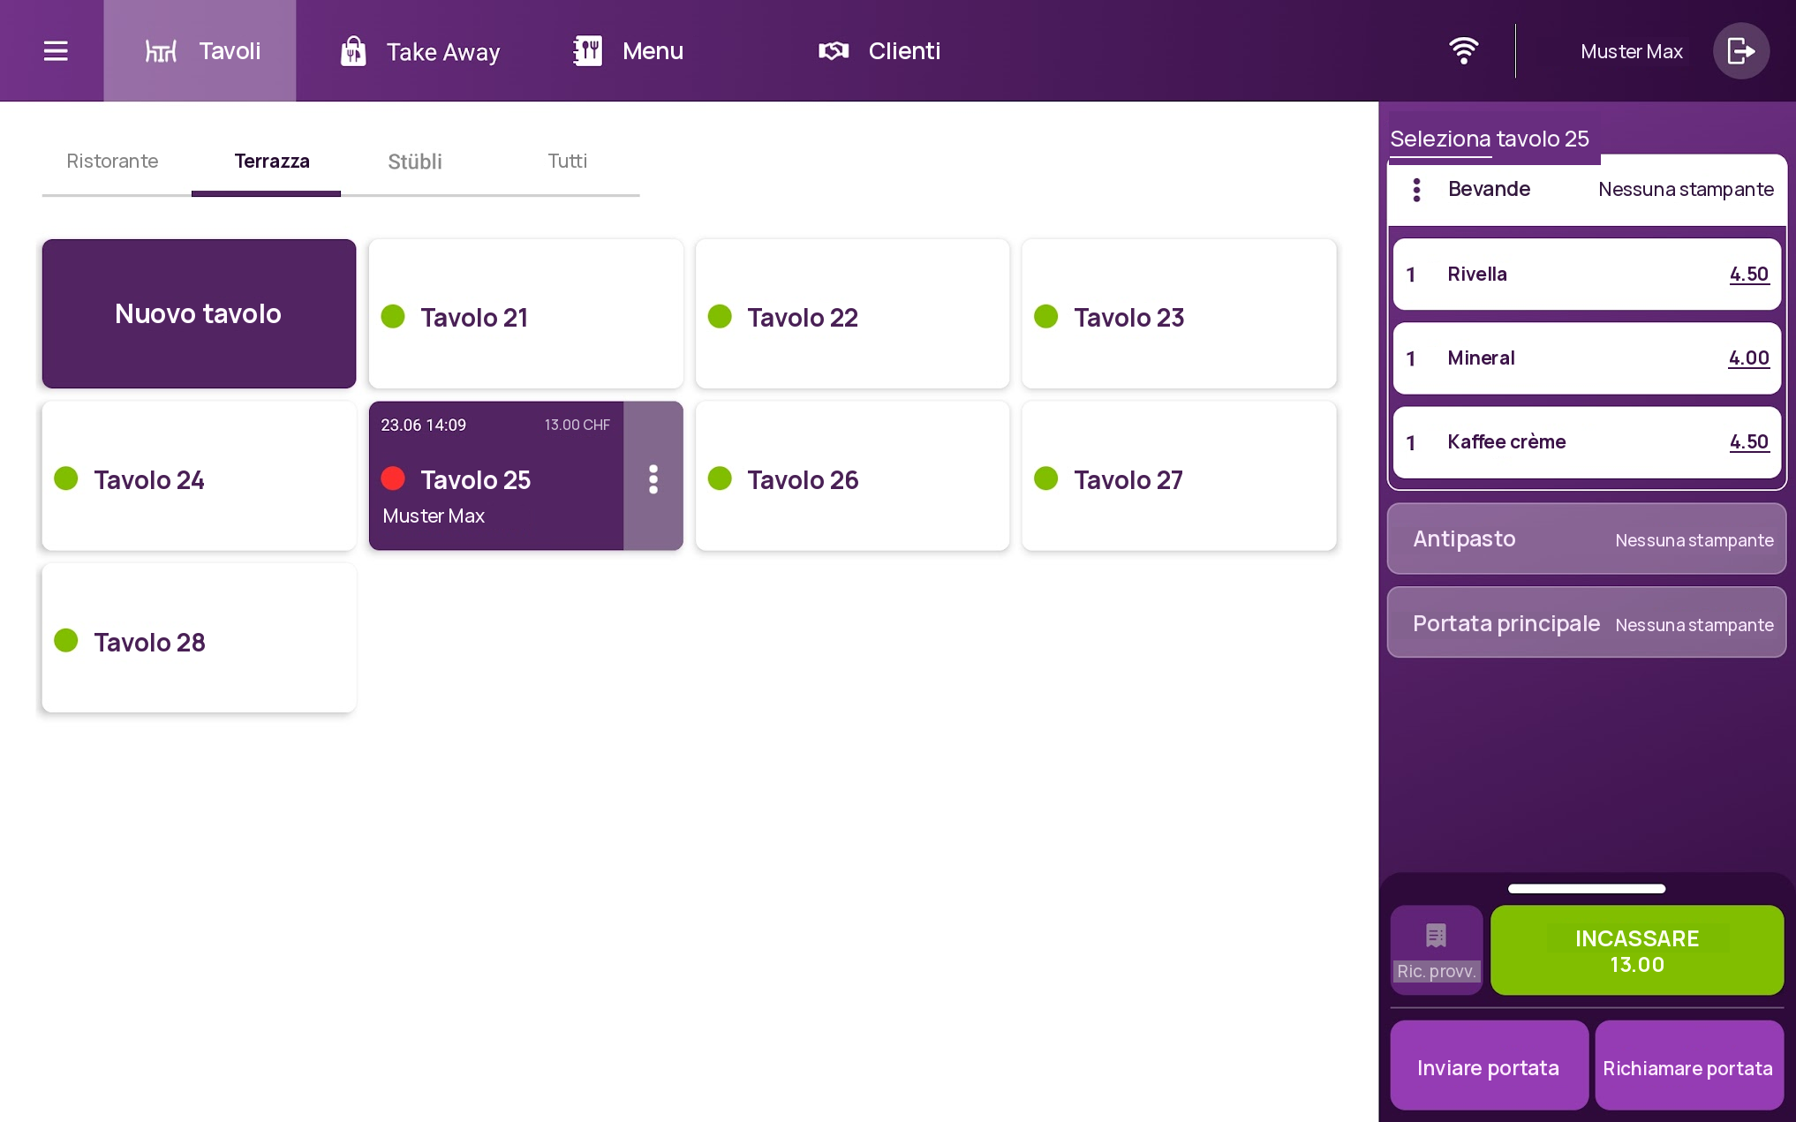1796x1122 pixels.
Task: Edit the Mineral price 4.00
Action: (x=1748, y=358)
